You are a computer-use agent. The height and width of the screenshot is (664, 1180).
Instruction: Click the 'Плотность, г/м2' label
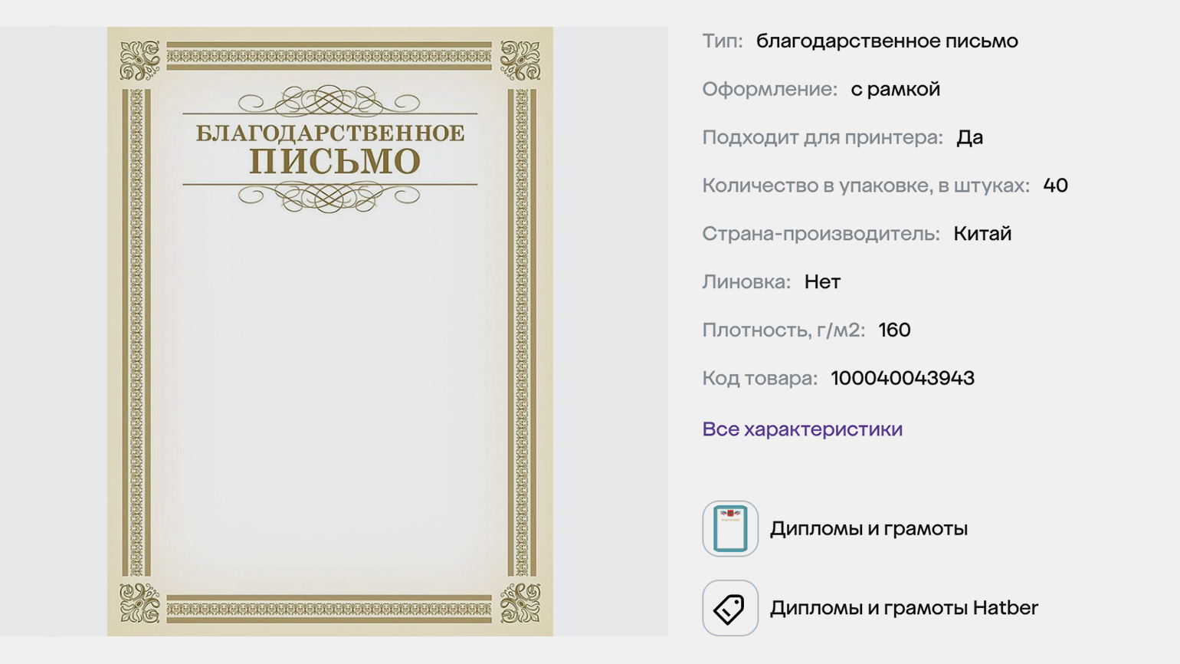783,330
